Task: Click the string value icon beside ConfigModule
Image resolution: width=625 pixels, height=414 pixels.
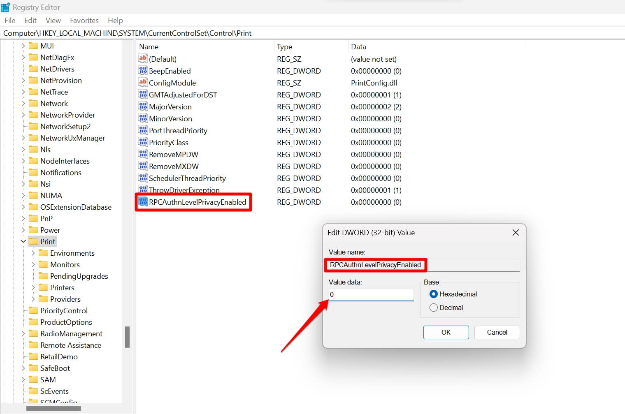Action: click(x=143, y=83)
